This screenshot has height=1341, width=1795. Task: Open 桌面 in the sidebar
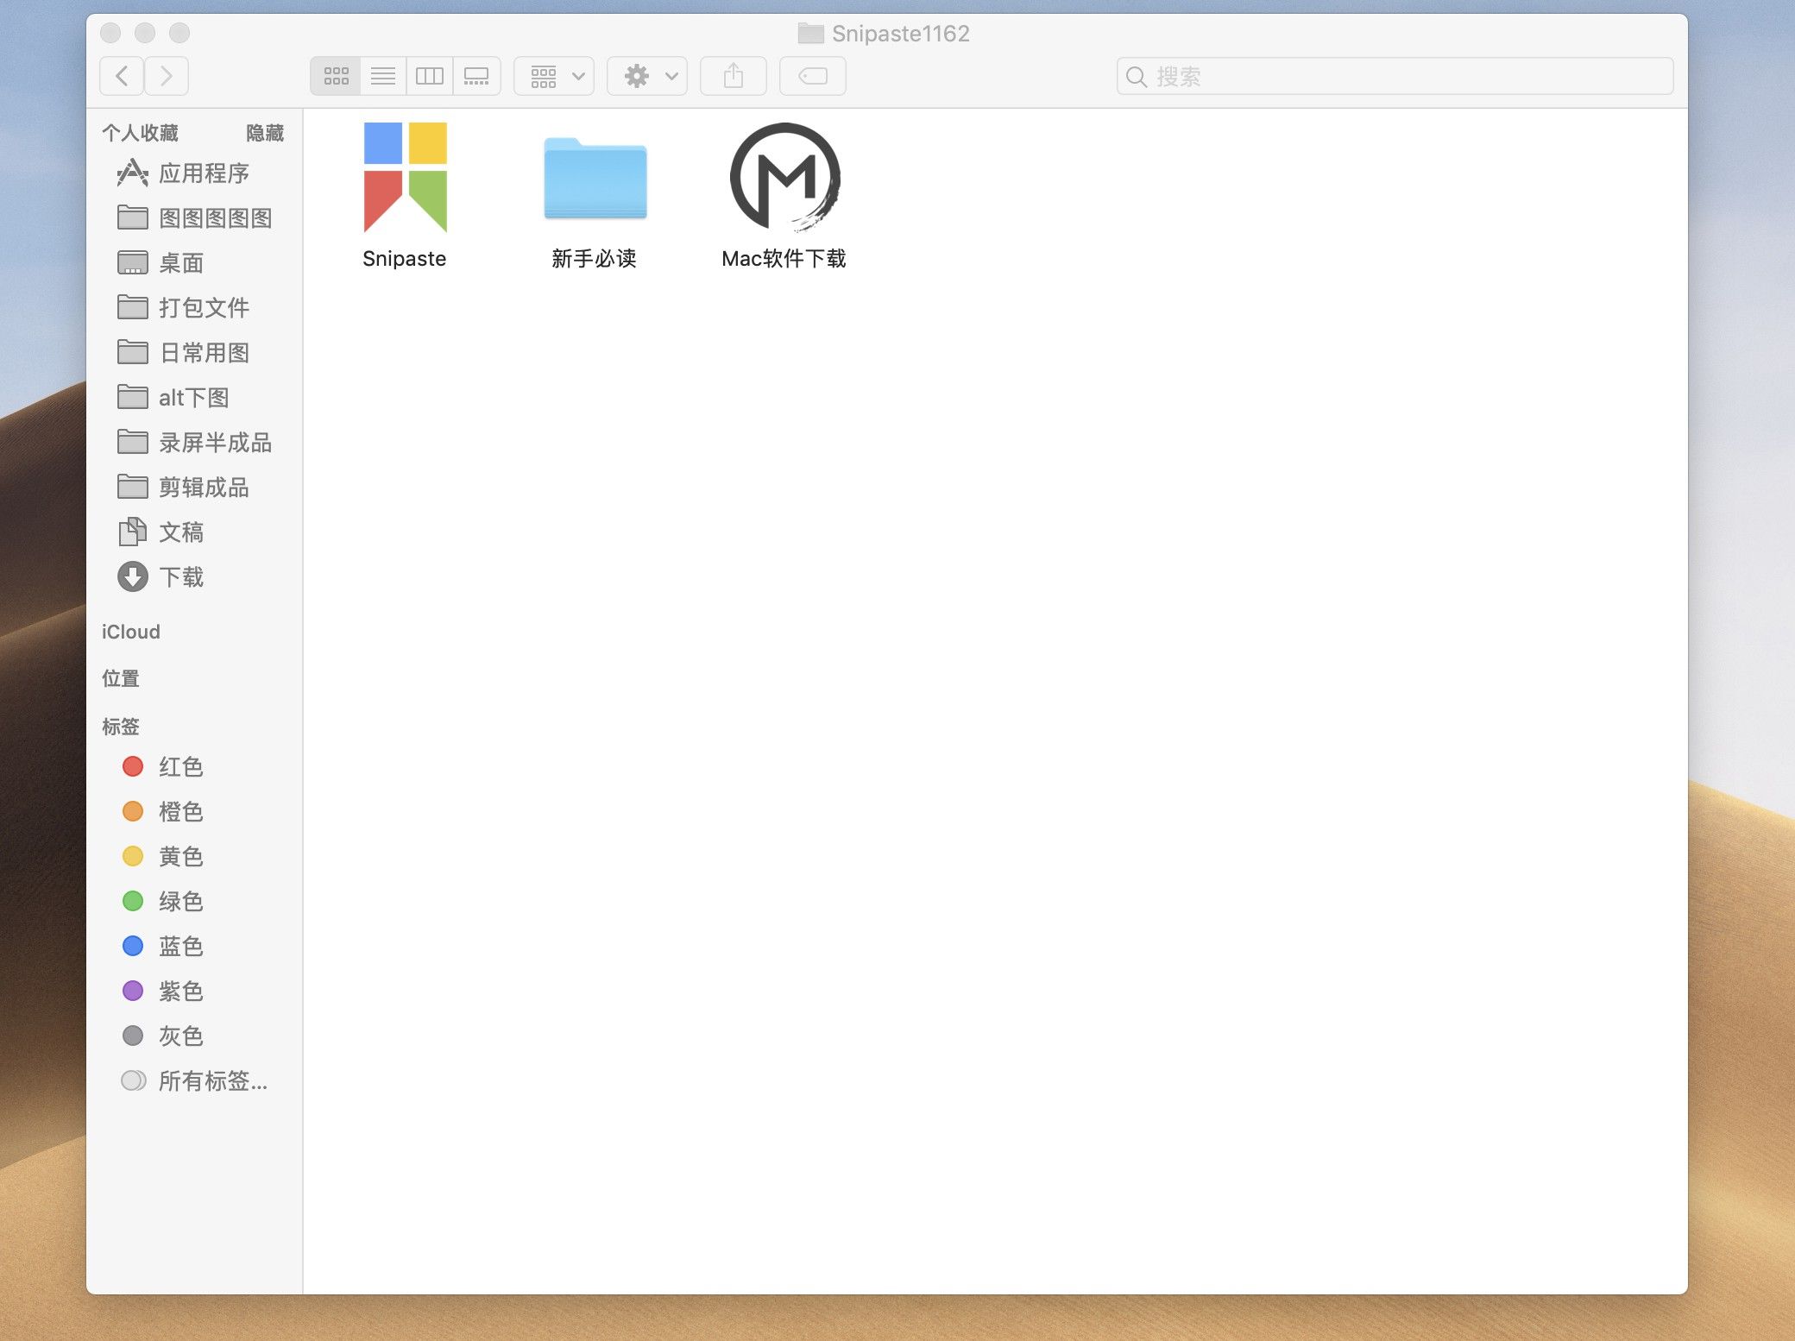click(194, 263)
